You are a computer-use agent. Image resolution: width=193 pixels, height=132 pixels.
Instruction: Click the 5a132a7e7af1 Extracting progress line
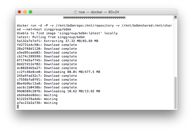[x=58, y=41]
